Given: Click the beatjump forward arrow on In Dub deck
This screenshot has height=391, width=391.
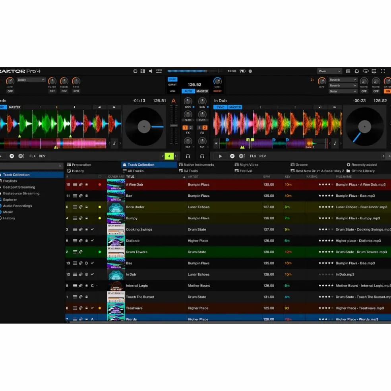Looking at the screenshot, I should coord(335,107).
